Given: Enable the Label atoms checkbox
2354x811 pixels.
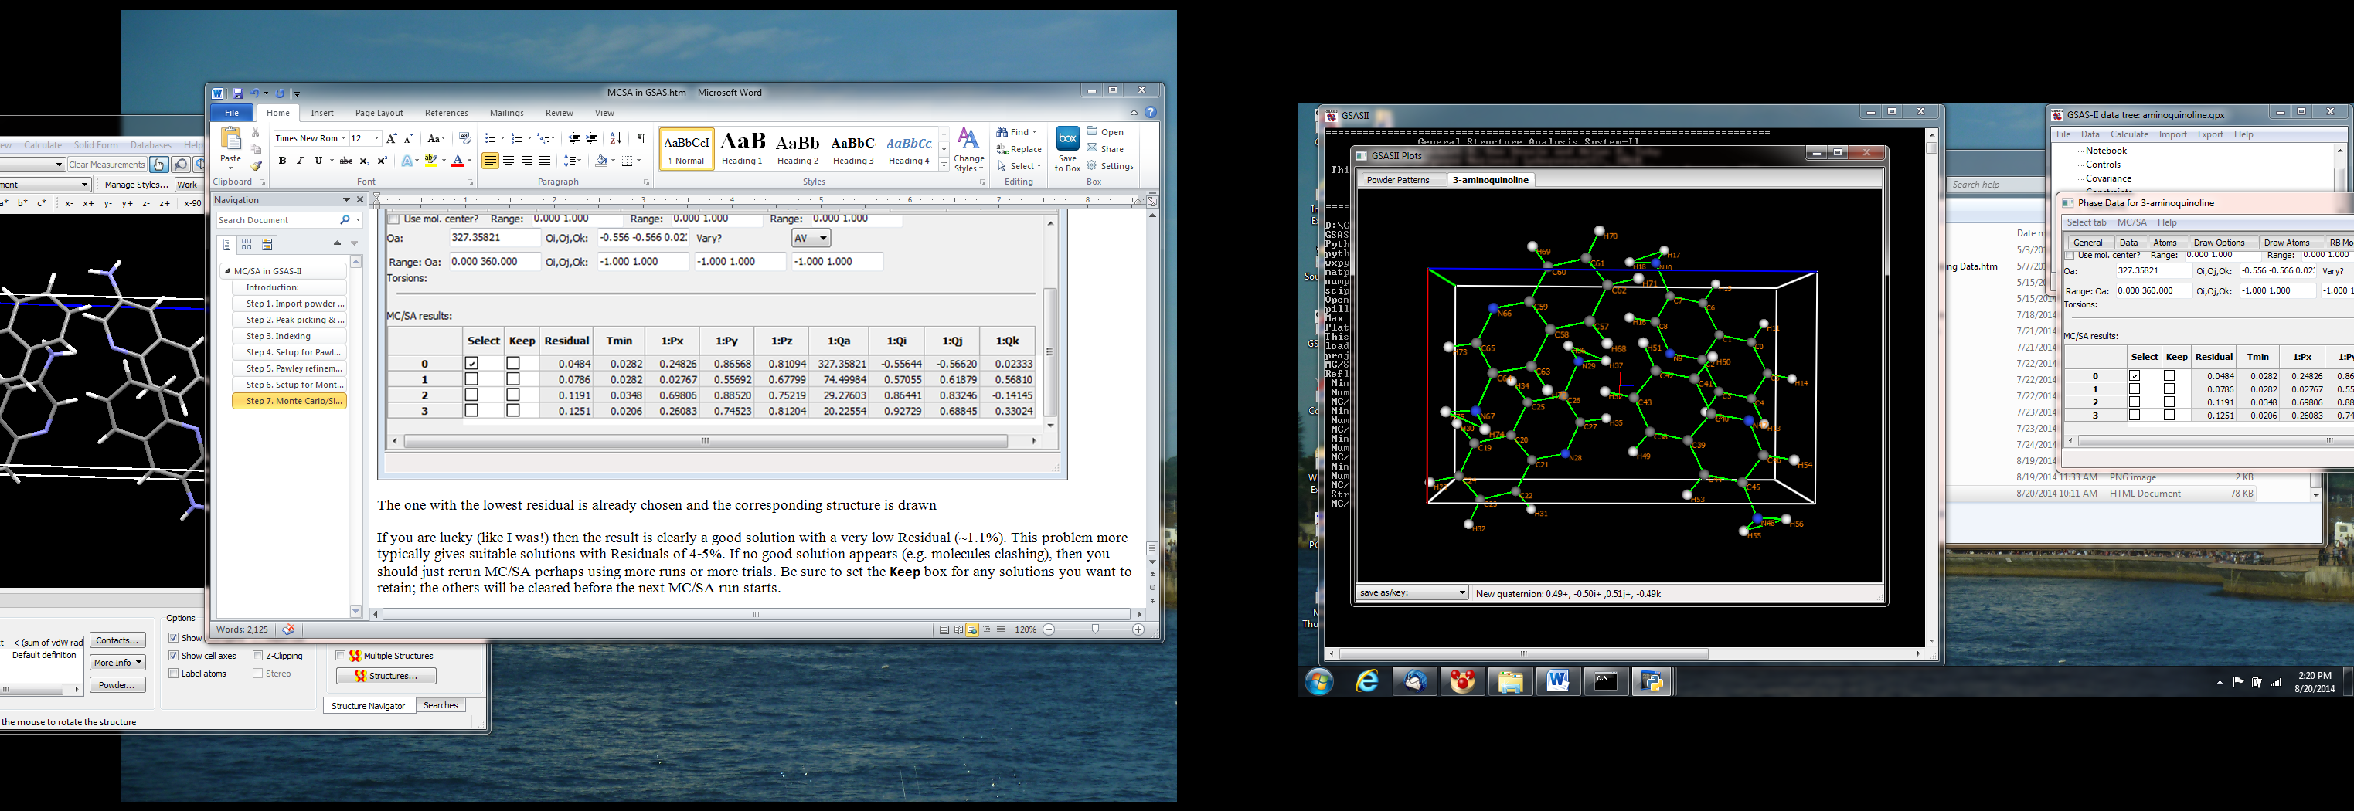Looking at the screenshot, I should [174, 673].
